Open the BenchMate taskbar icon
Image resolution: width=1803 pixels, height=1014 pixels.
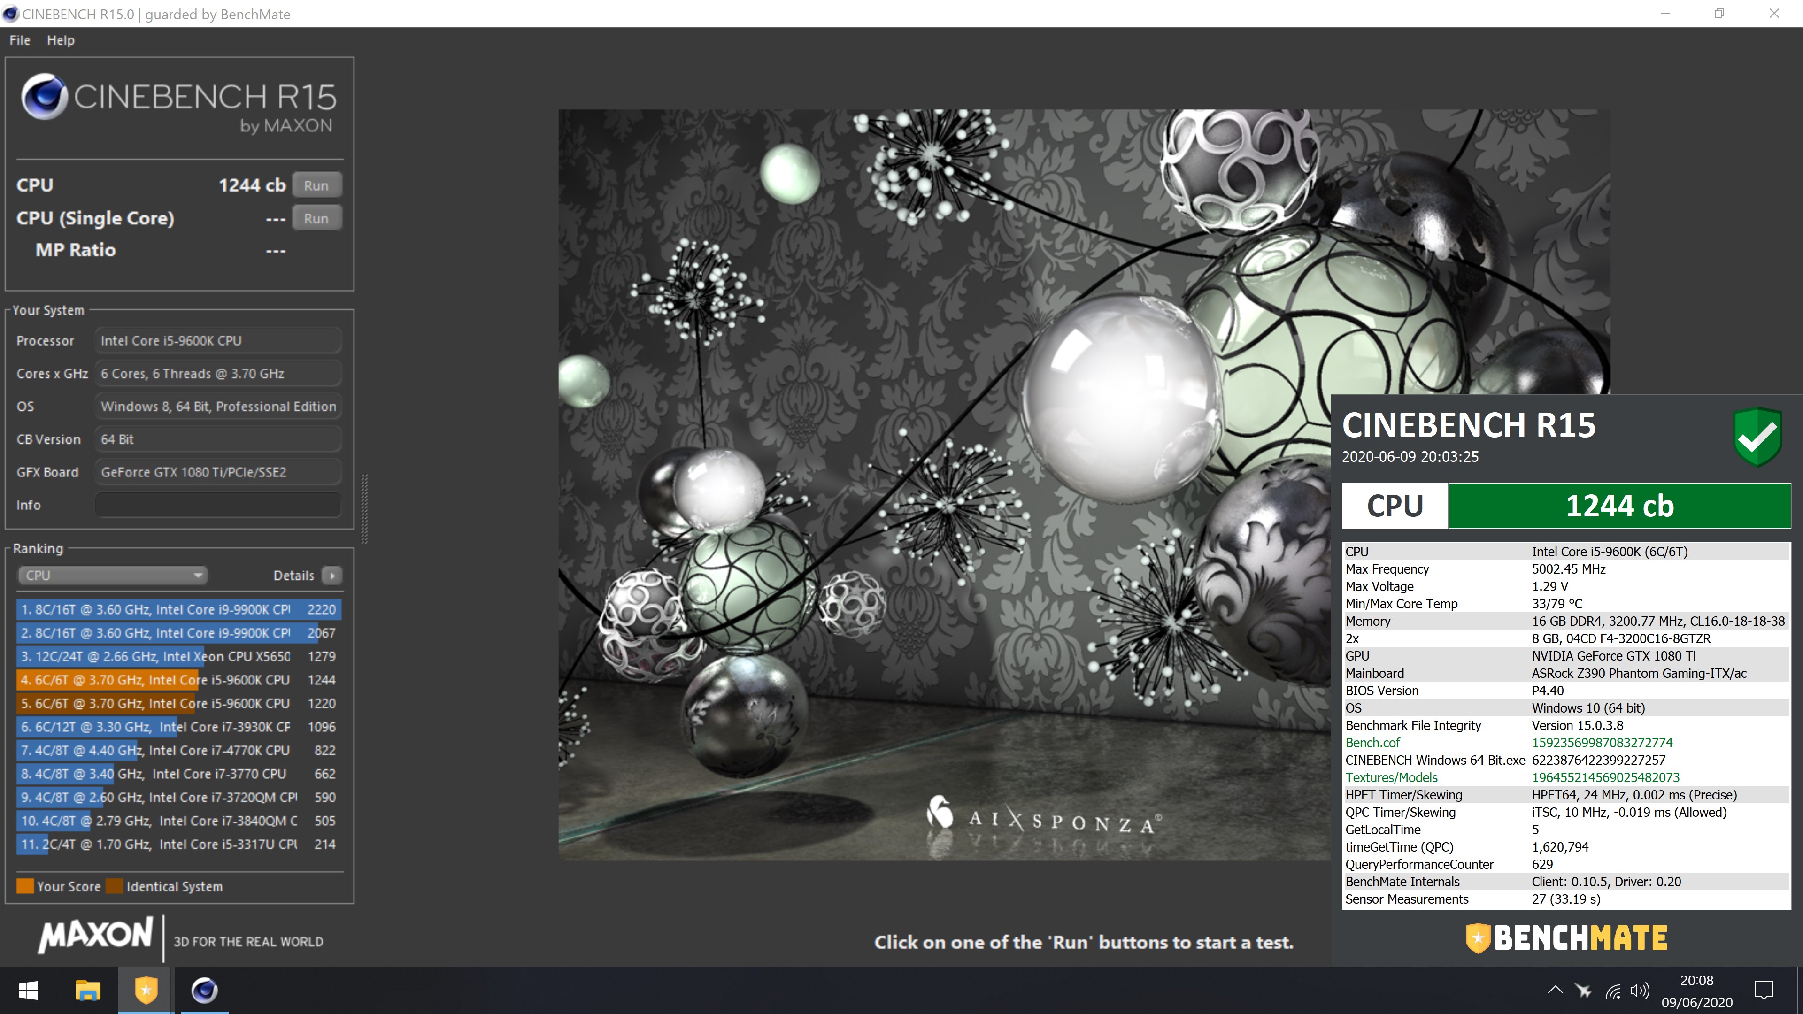point(146,990)
